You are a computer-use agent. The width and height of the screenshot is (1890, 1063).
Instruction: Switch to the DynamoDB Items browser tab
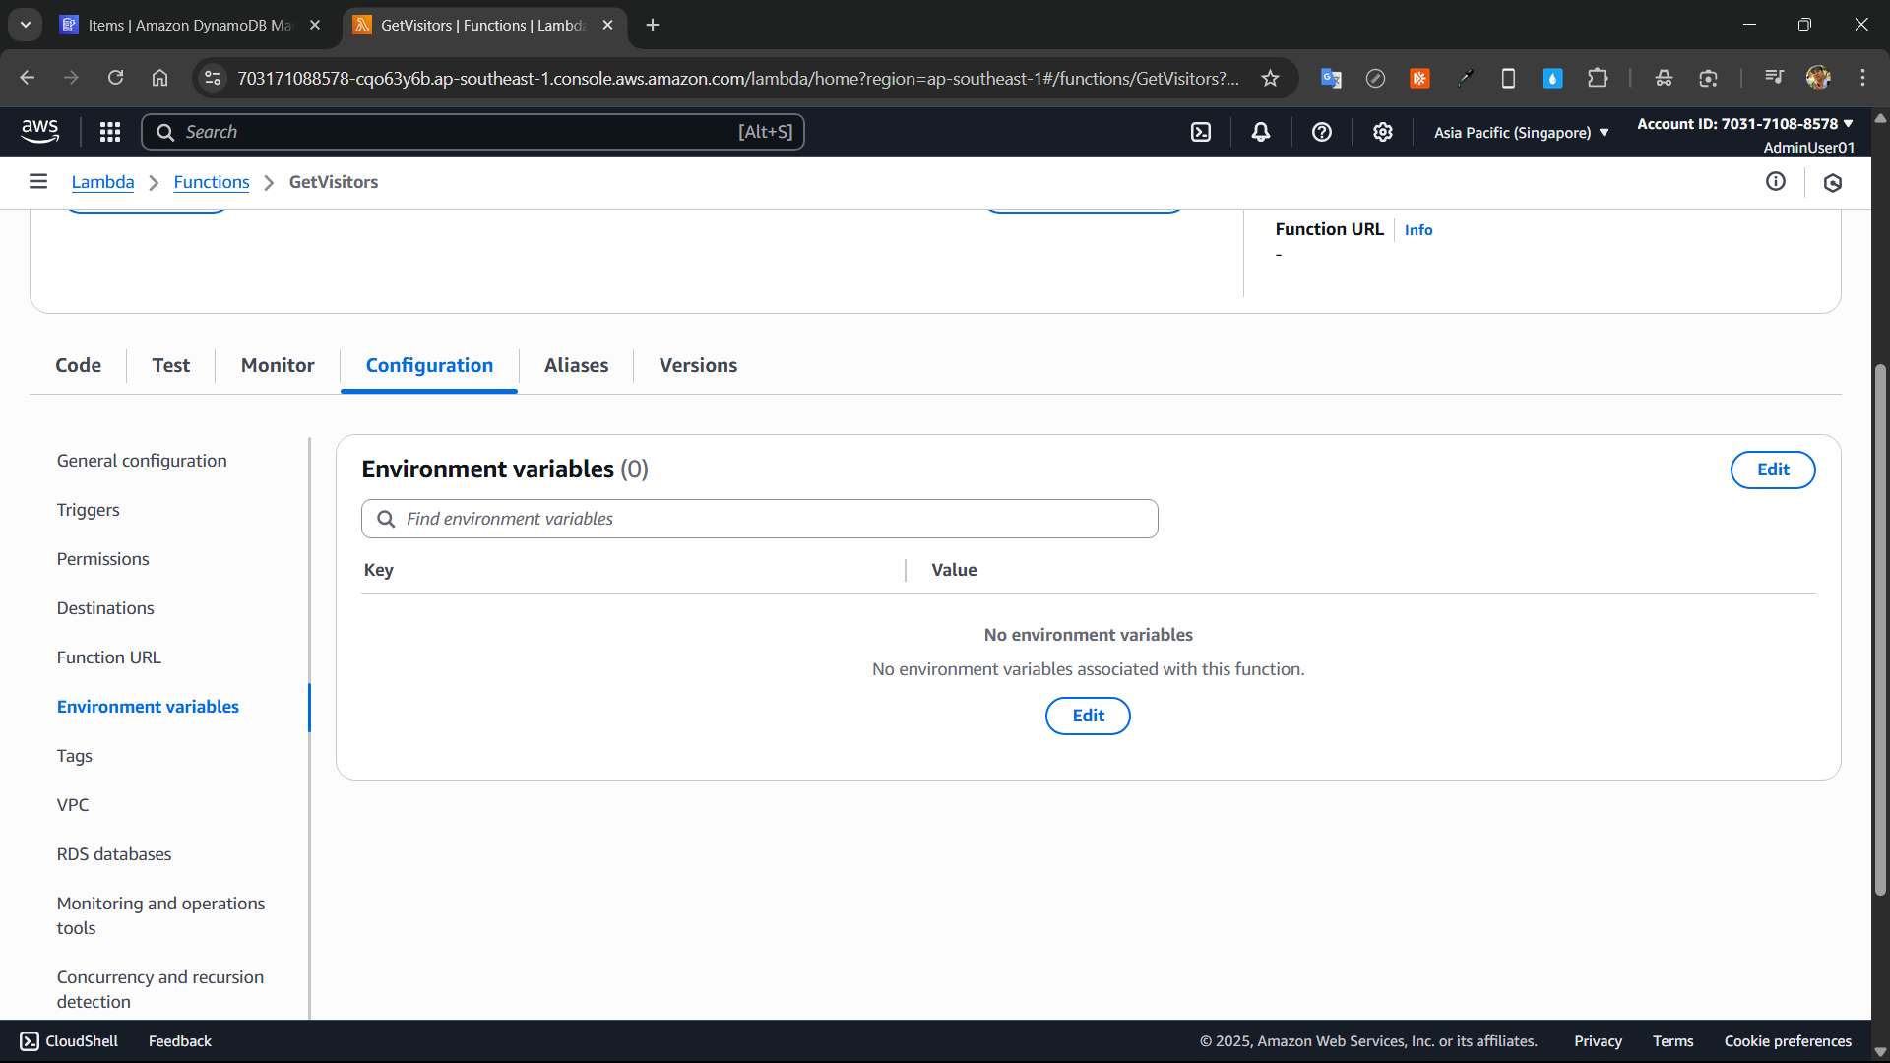click(x=190, y=25)
